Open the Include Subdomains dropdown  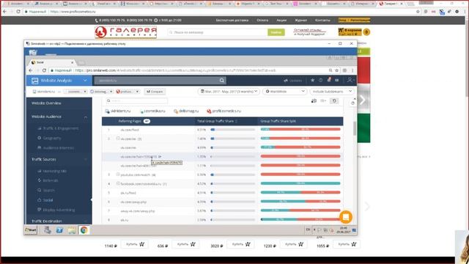point(332,91)
